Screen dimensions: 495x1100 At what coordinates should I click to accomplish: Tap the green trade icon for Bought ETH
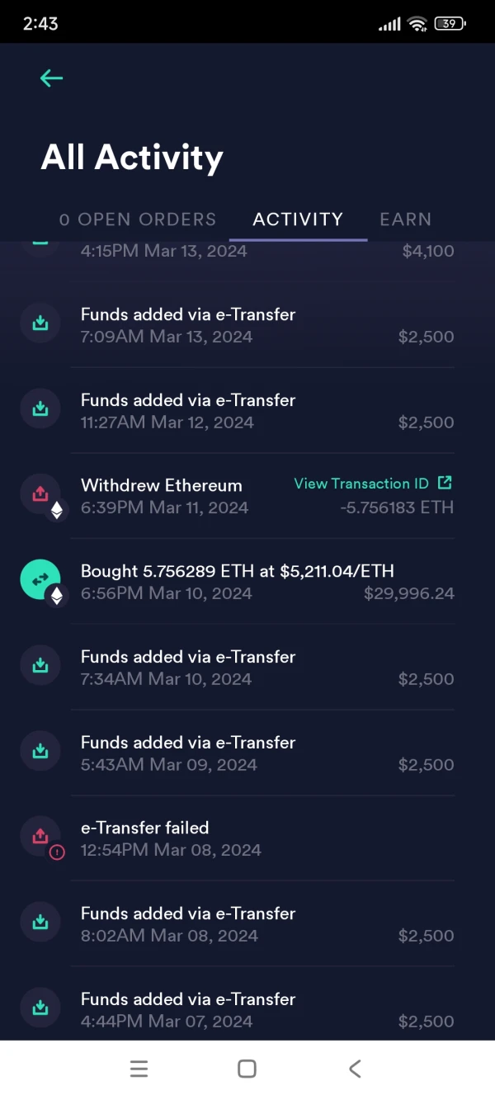[40, 580]
